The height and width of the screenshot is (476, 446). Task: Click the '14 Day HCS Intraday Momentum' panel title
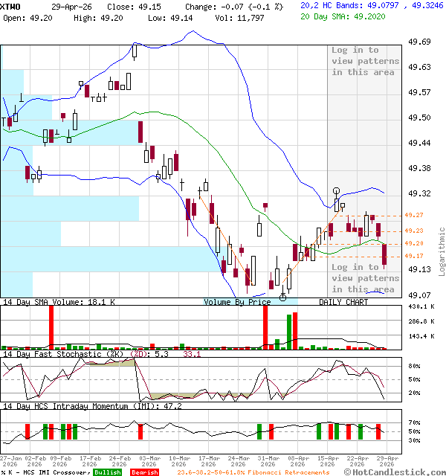(x=80, y=407)
